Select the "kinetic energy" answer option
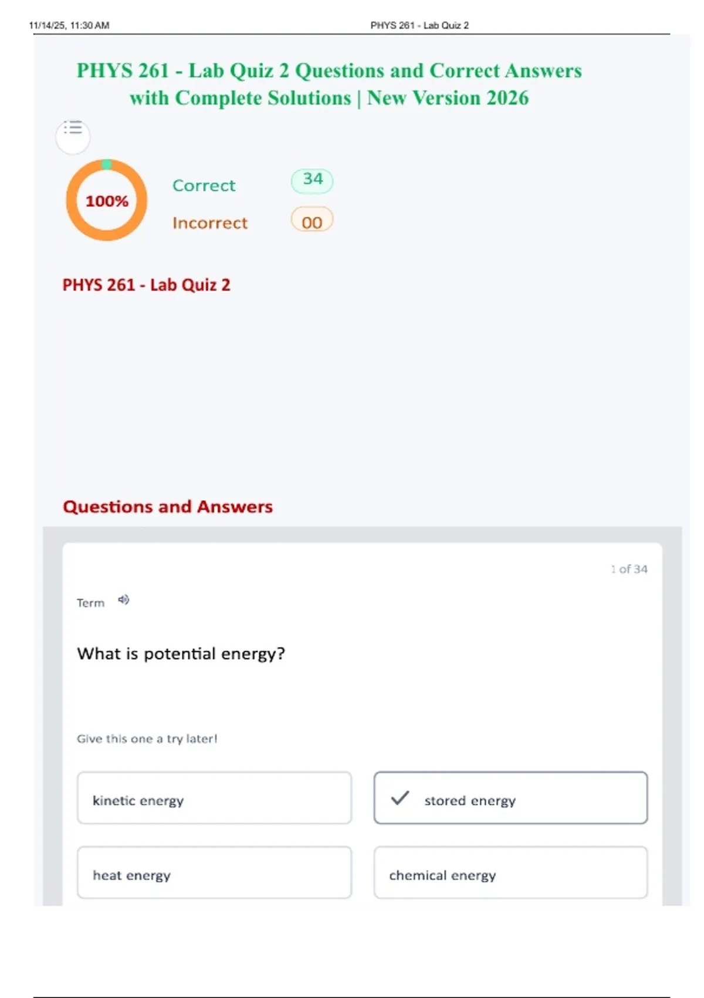Viewport: 704px width, 998px height. click(214, 798)
